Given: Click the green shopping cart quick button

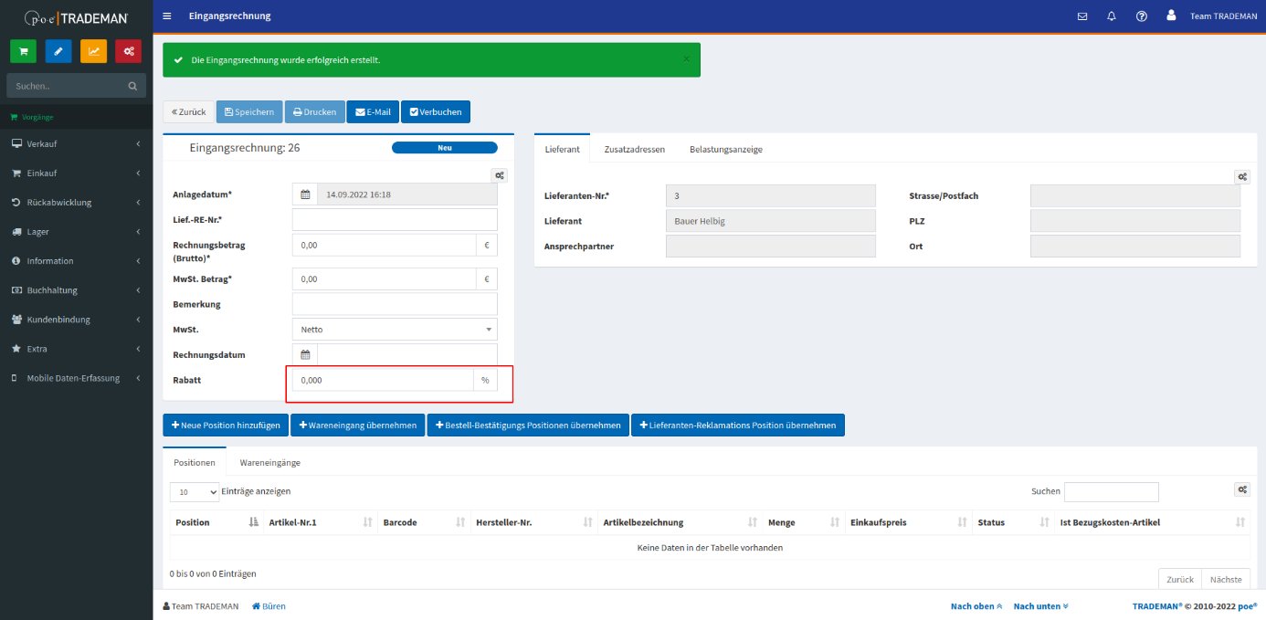Looking at the screenshot, I should click(23, 51).
